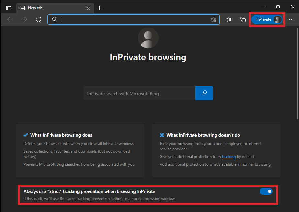Viewport: 299px width, 212px height.
Task: Open the Favorites list icon
Action: click(229, 19)
